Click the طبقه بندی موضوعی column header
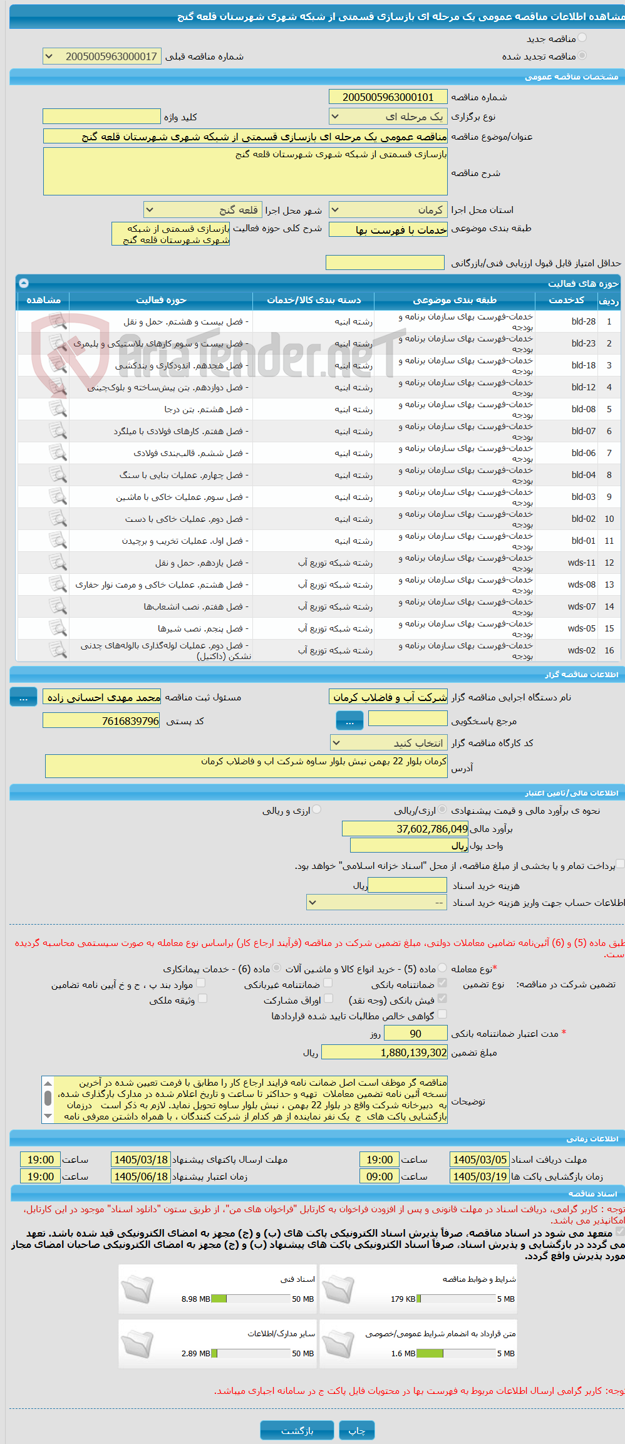This screenshot has width=625, height=1444. [x=455, y=300]
